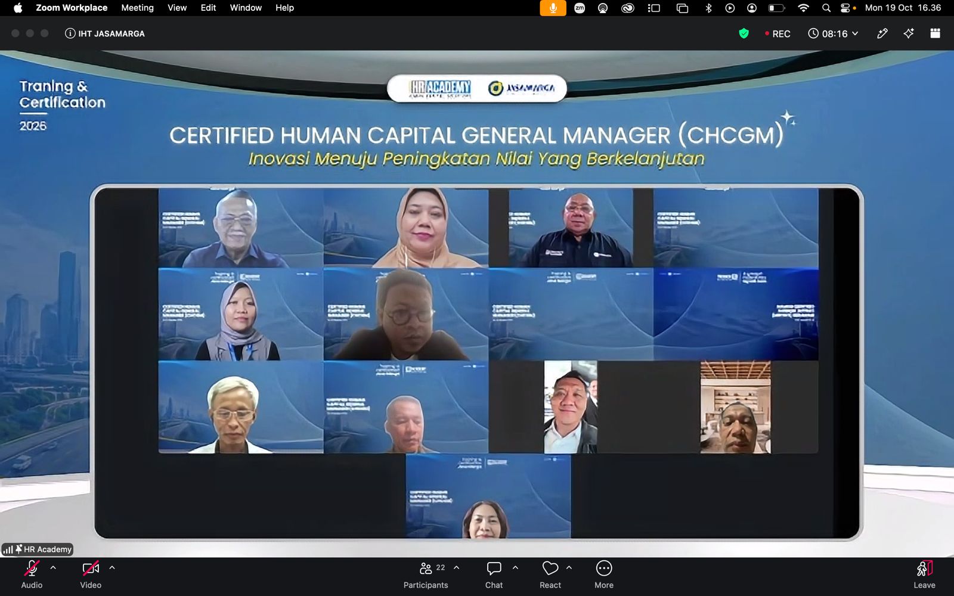
Task: Open the AI Companion sparkle icon
Action: [909, 33]
